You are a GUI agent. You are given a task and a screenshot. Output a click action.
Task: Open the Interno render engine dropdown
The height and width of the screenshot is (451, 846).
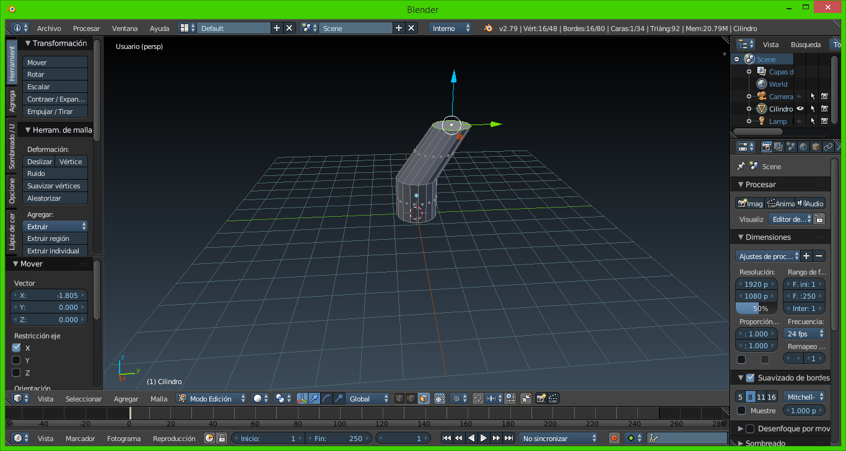click(450, 28)
